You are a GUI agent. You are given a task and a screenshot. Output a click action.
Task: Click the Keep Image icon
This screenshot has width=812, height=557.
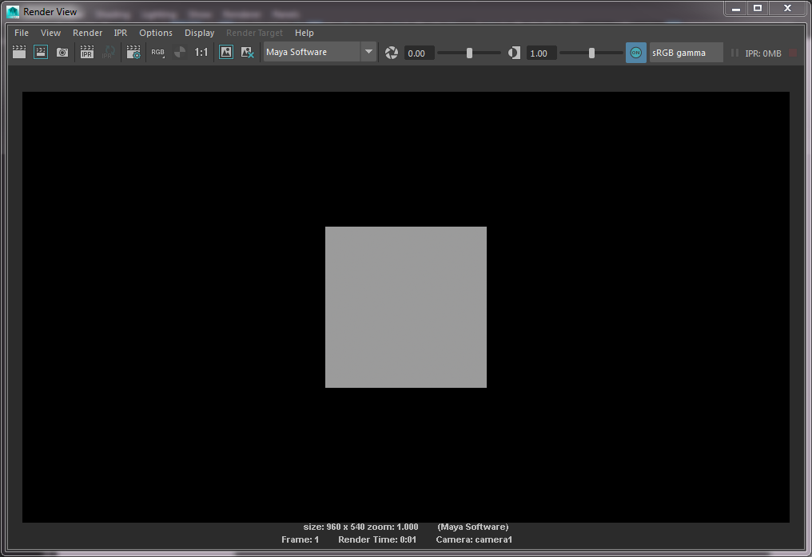226,52
